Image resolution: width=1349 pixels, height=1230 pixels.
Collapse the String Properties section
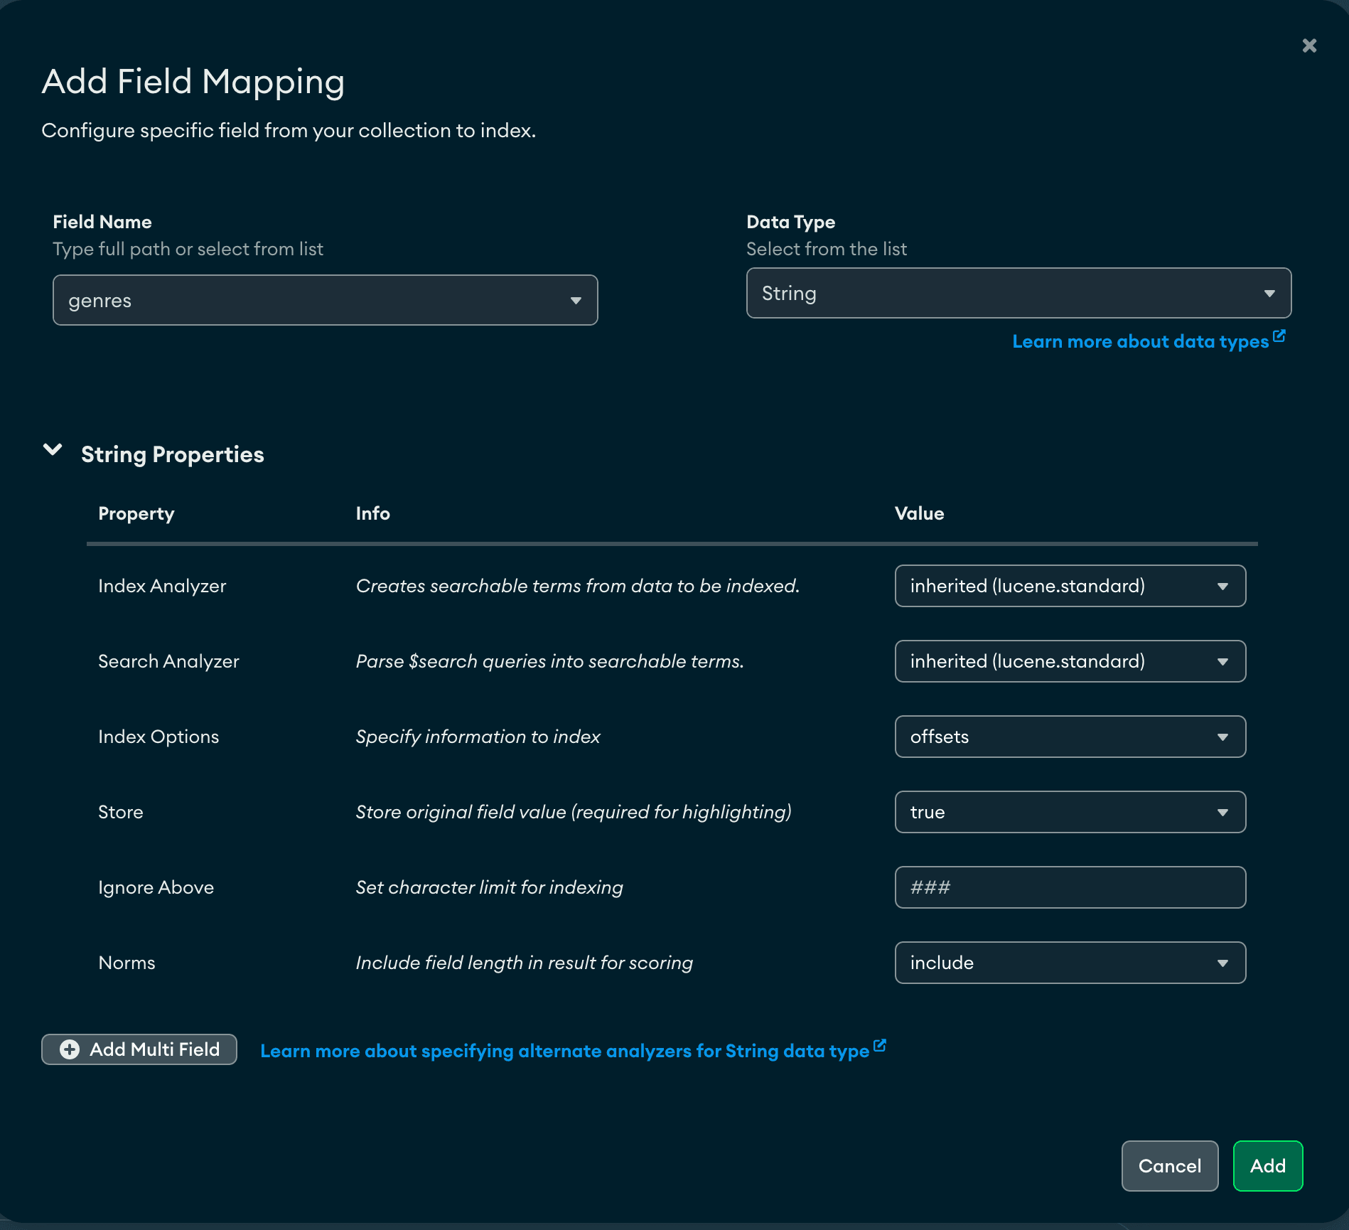tap(53, 450)
